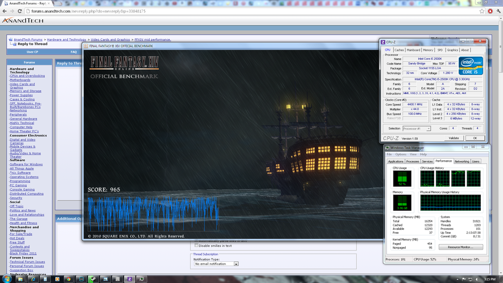Image resolution: width=503 pixels, height=283 pixels.
Task: Click the Resource Monitor button
Action: point(461,247)
